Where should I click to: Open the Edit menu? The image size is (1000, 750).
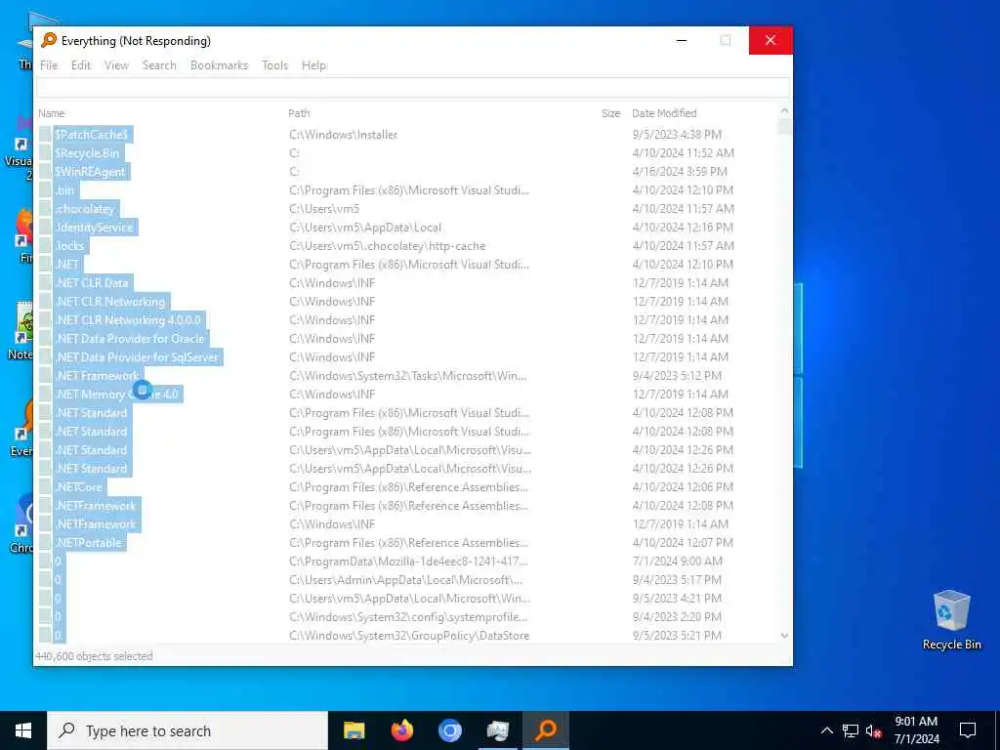[81, 65]
